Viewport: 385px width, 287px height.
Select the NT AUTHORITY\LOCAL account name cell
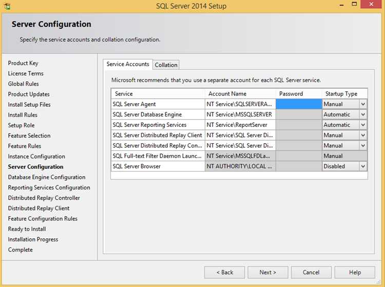(x=240, y=166)
